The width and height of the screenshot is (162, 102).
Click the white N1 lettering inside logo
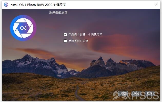(x=23, y=28)
